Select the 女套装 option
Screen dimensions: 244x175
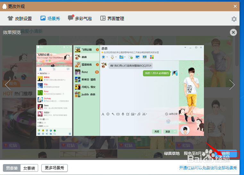click(29, 168)
